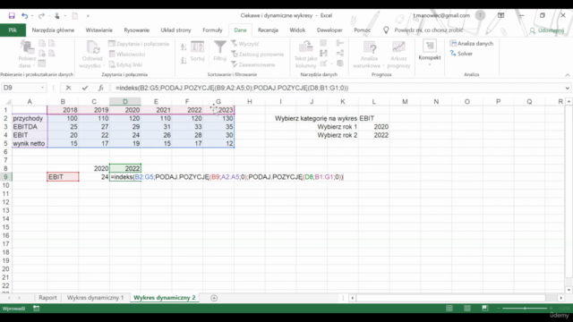Image resolution: width=573 pixels, height=322 pixels.
Task: Select the Widok ribbon tab
Action: [x=297, y=30]
